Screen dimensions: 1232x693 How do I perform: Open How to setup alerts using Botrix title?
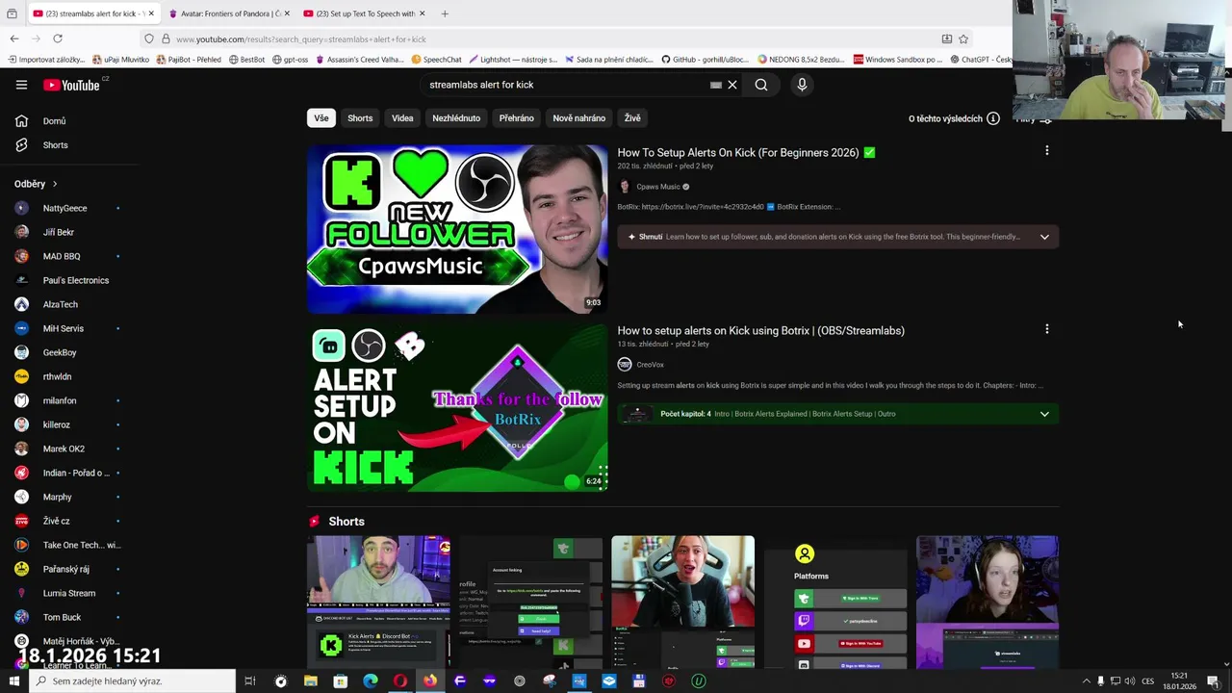pyautogui.click(x=760, y=330)
